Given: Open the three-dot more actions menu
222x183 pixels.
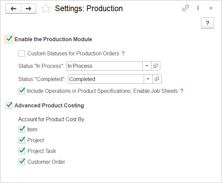Looking at the screenshot, I should pos(198,8).
